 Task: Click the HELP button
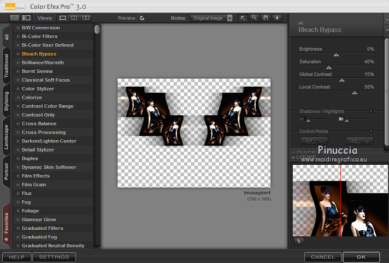point(16,257)
